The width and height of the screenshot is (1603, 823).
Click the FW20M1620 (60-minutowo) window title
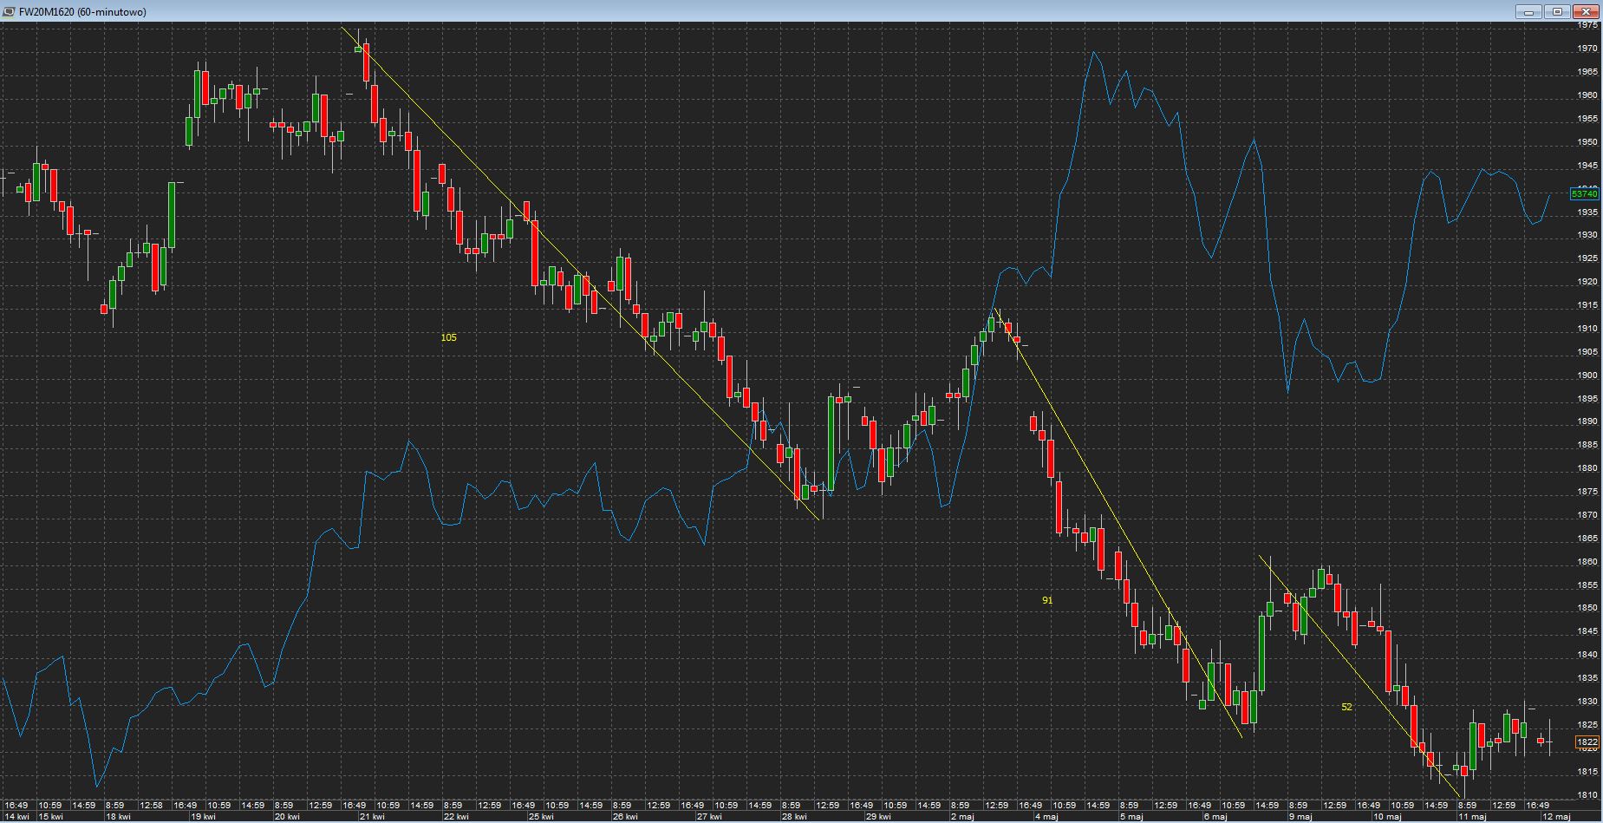[82, 11]
